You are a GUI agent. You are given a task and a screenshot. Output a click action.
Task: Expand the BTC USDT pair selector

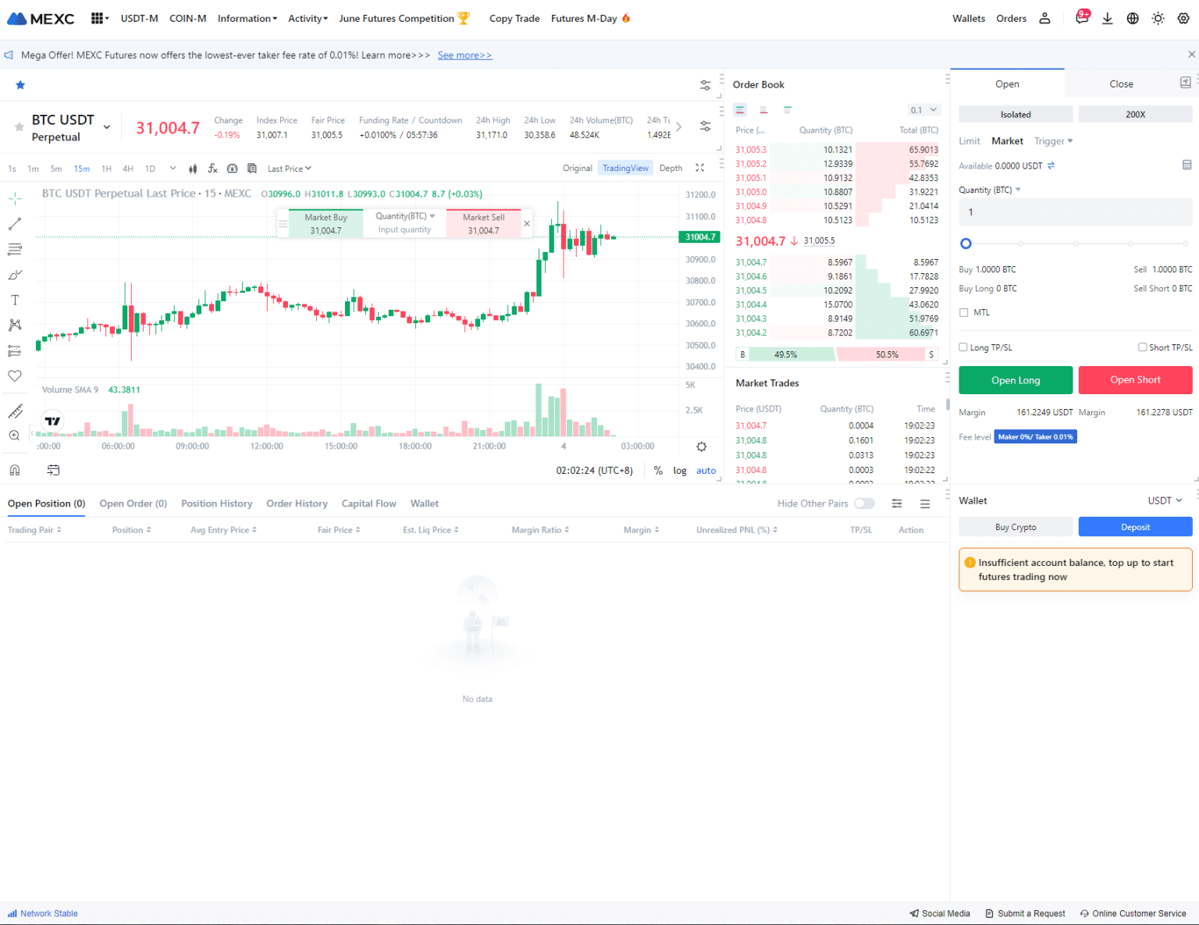(107, 127)
